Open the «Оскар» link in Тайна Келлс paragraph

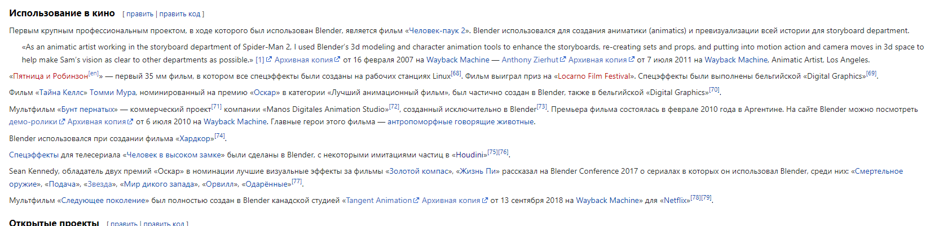(x=265, y=92)
